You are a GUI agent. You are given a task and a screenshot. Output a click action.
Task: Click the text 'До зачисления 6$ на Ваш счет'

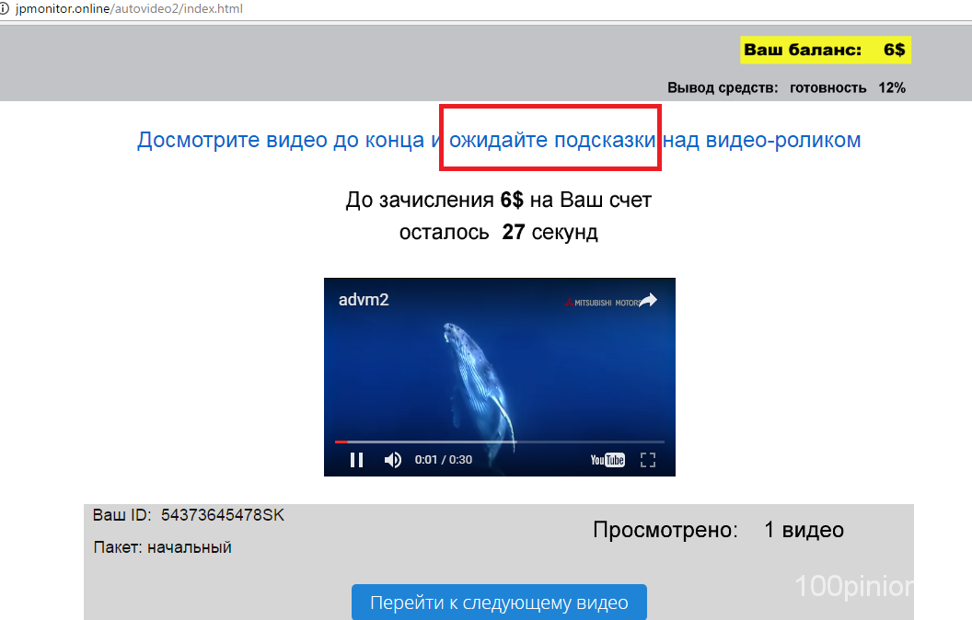tap(498, 200)
